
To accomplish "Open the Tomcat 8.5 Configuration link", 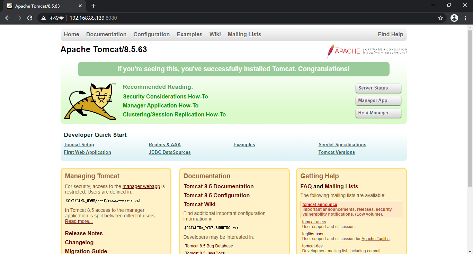I will coord(216,196).
